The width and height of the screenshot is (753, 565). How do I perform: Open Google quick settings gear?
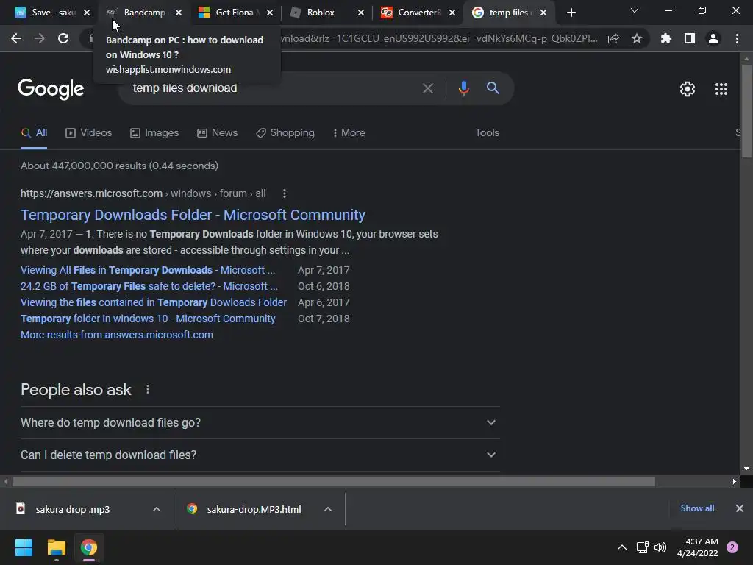688,89
